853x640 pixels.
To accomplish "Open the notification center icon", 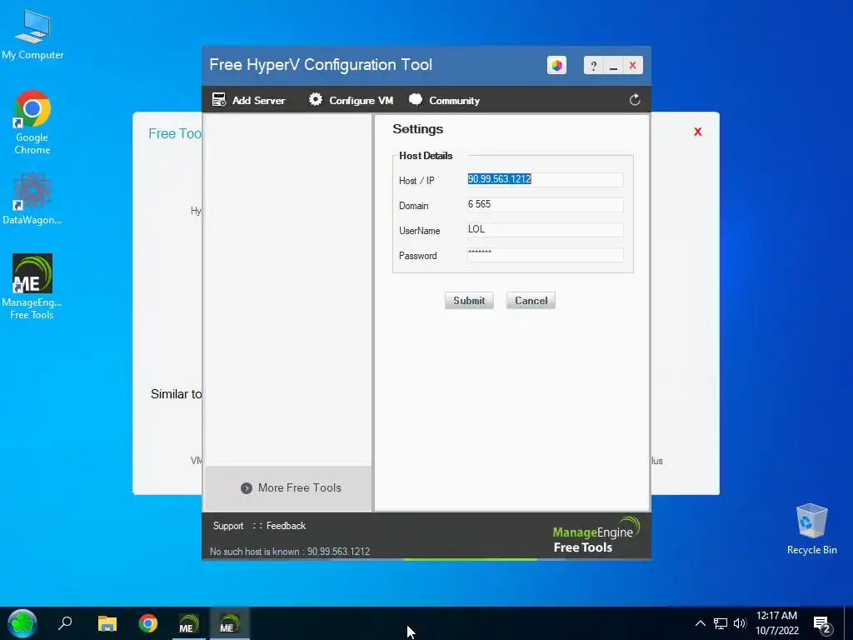I will click(x=822, y=624).
